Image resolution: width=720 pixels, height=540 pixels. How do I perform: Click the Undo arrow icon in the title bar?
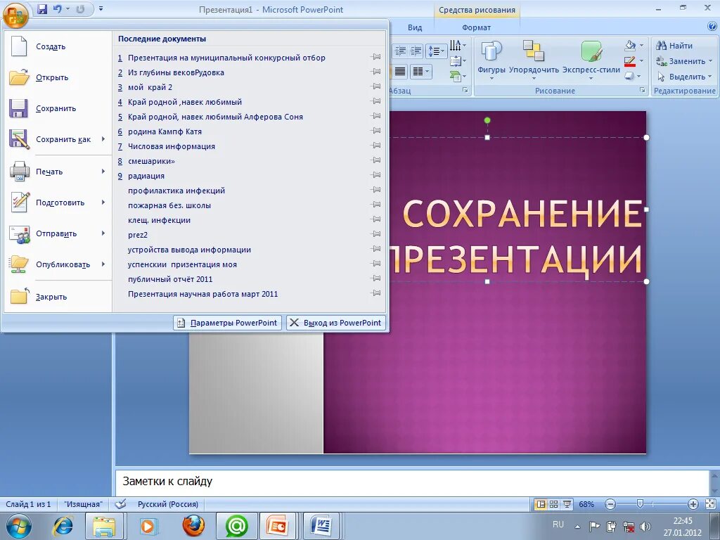58,8
